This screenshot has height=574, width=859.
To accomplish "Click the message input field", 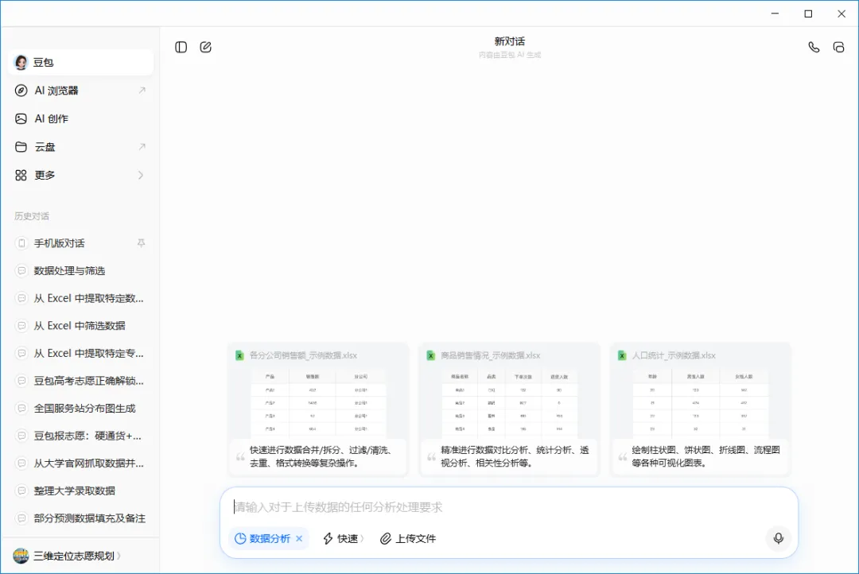I will click(x=508, y=507).
